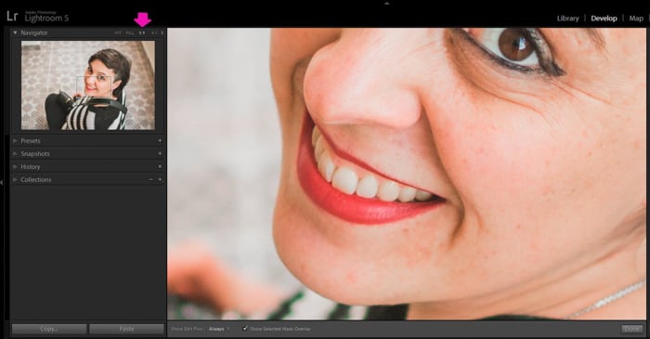This screenshot has height=339, width=650.
Task: Add a collection with the plus icon
Action: 160,180
